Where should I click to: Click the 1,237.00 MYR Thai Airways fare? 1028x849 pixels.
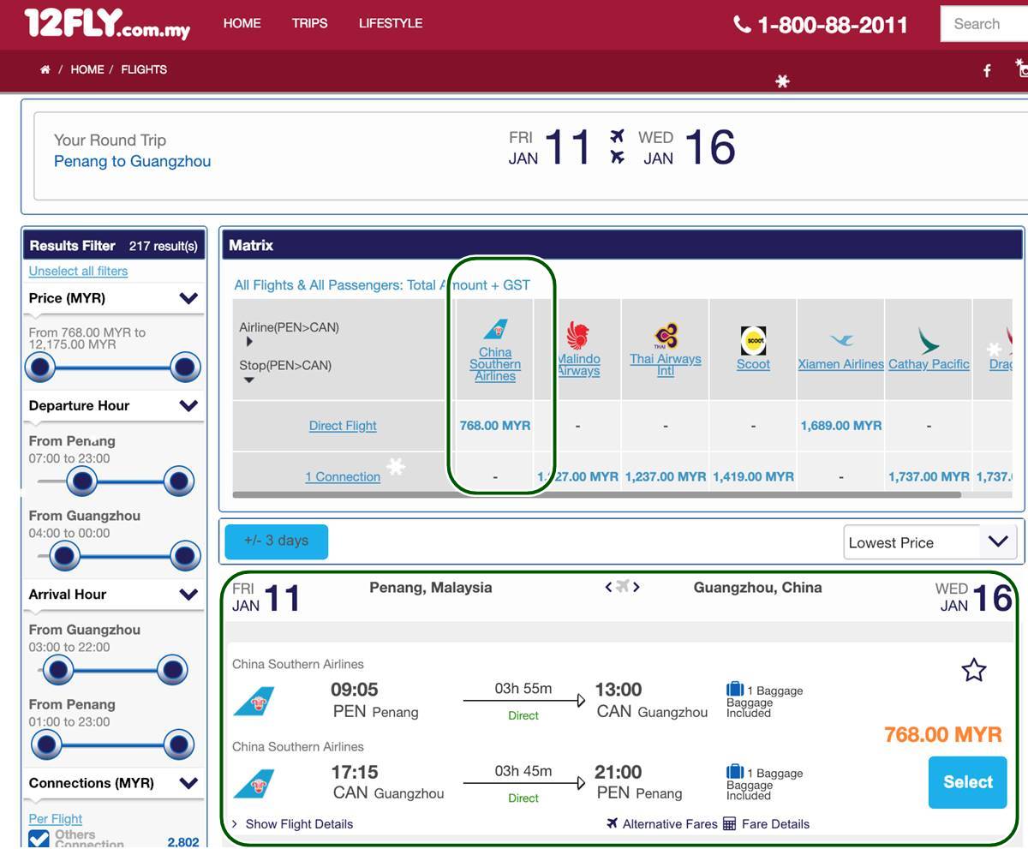point(666,477)
